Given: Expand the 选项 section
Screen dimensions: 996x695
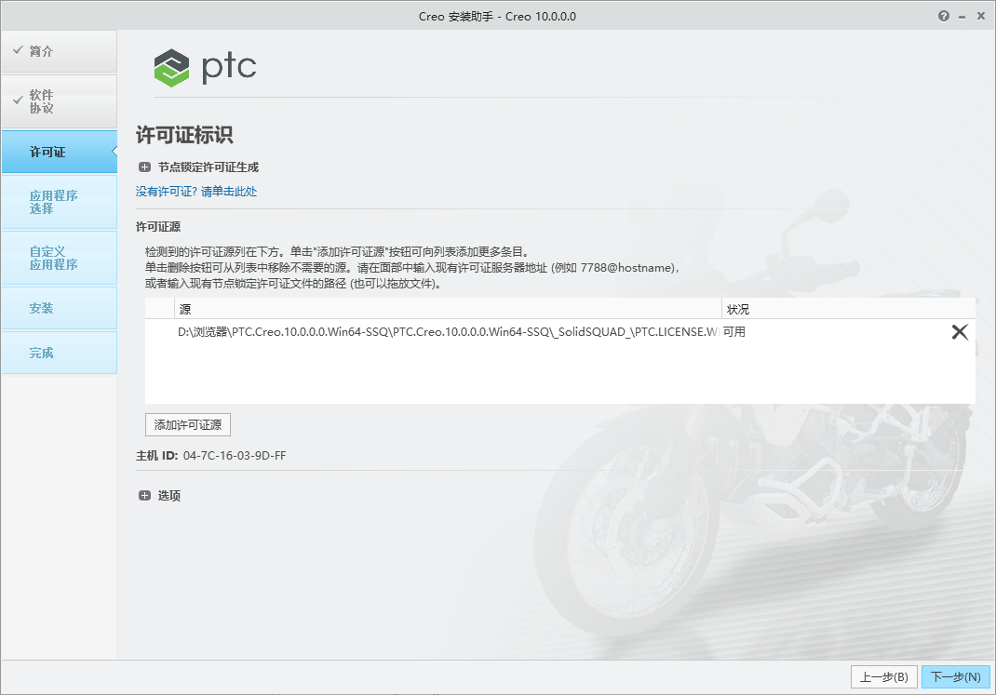Looking at the screenshot, I should point(145,496).
